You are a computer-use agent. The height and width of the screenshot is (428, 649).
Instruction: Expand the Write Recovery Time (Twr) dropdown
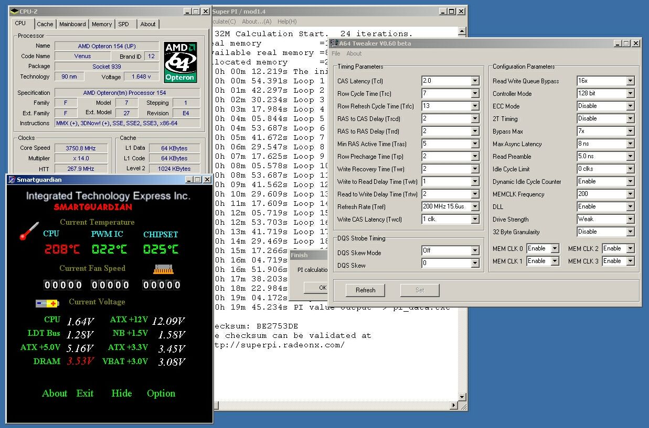pos(475,169)
